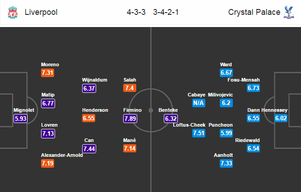This screenshot has width=301, height=192.
Task: Select Firmino's 7.89 rating badge
Action: click(x=130, y=119)
